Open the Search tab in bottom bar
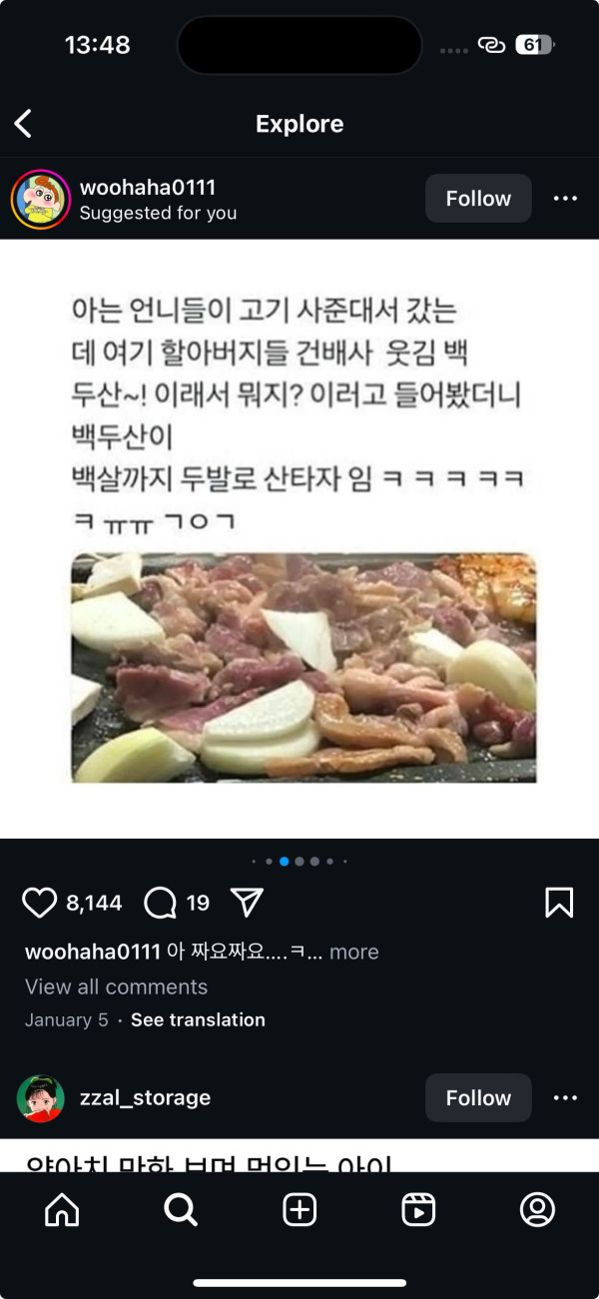The height and width of the screenshot is (1299, 599). pyautogui.click(x=181, y=1209)
